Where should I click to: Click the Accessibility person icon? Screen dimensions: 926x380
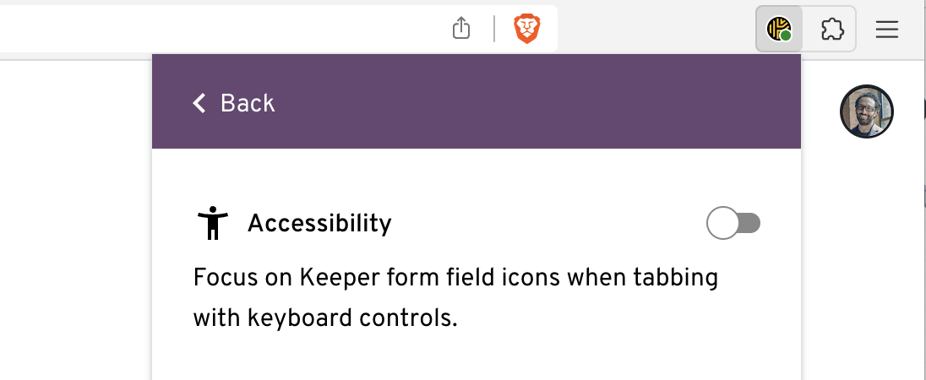(x=213, y=223)
